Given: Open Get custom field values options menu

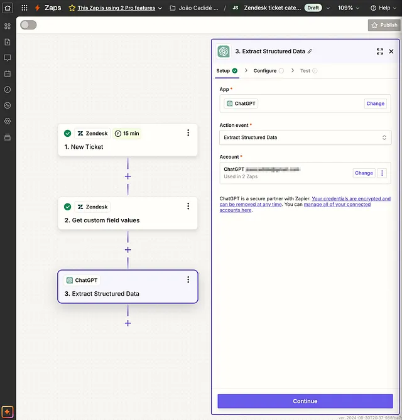Looking at the screenshot, I should click(x=188, y=206).
